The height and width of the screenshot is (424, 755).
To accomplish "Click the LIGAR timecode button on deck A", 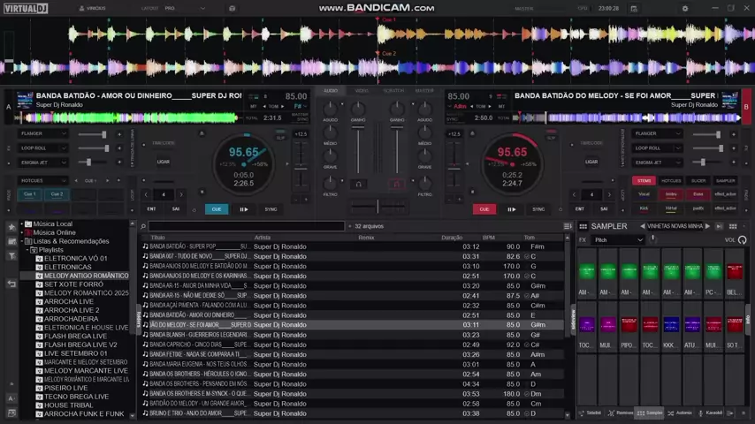I will pos(164,162).
